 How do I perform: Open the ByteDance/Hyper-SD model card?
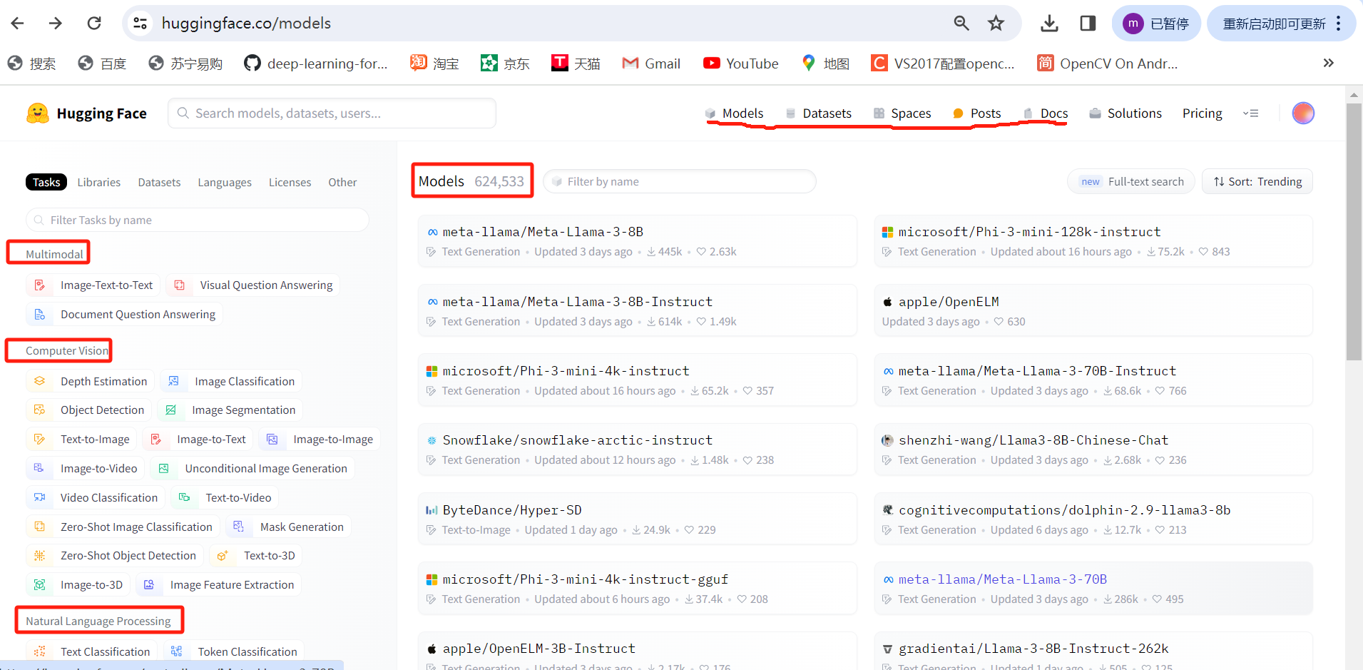(x=638, y=519)
